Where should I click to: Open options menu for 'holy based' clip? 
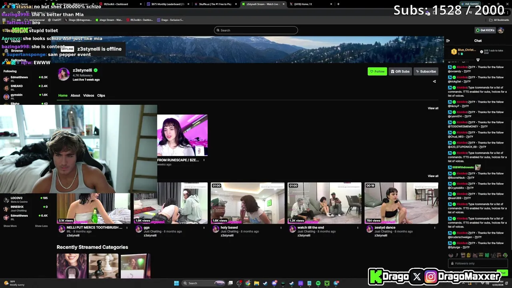281,228
